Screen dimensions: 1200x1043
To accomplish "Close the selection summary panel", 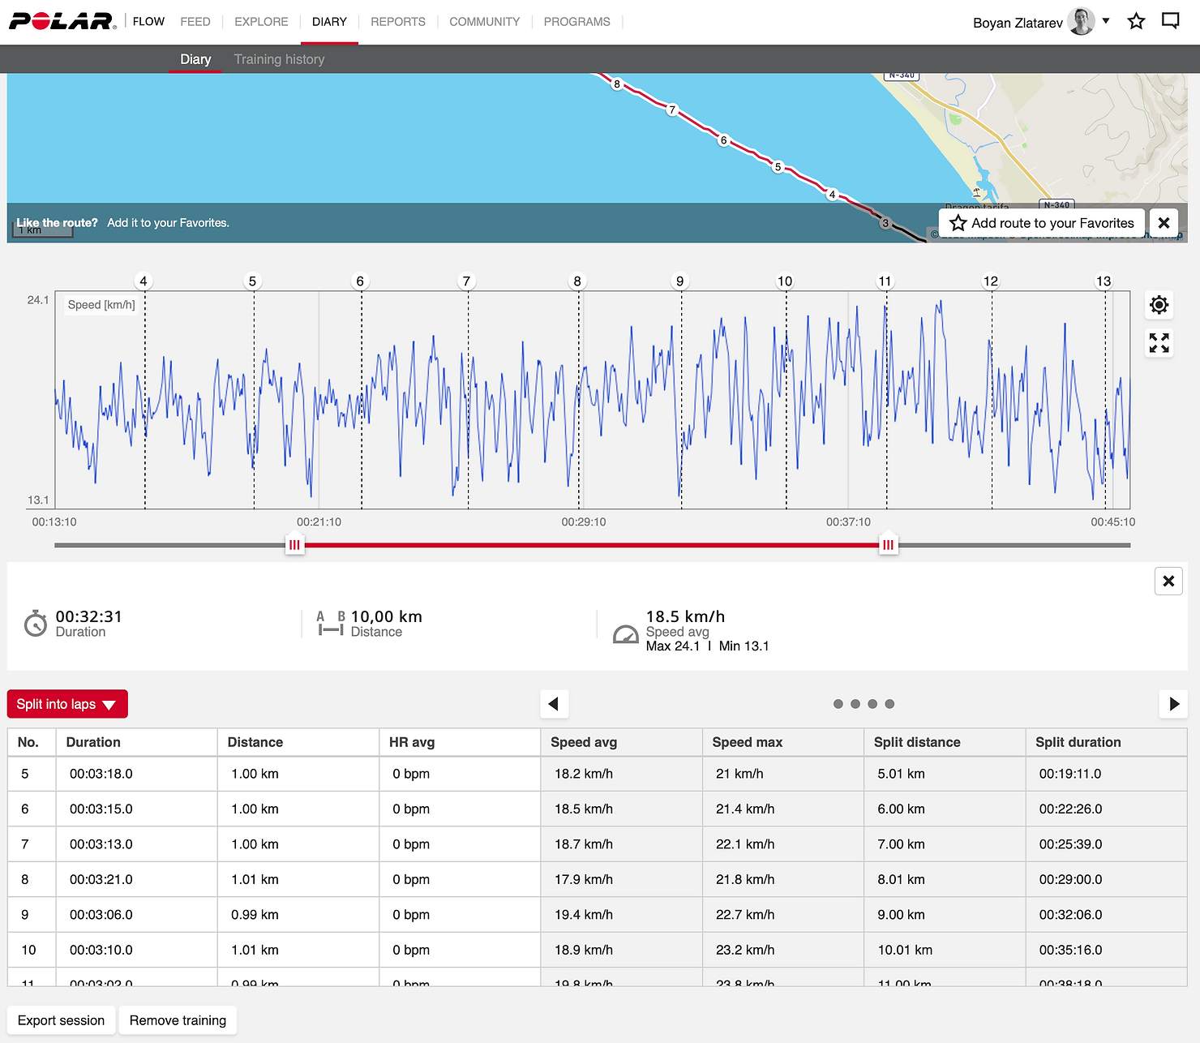I will tap(1168, 581).
